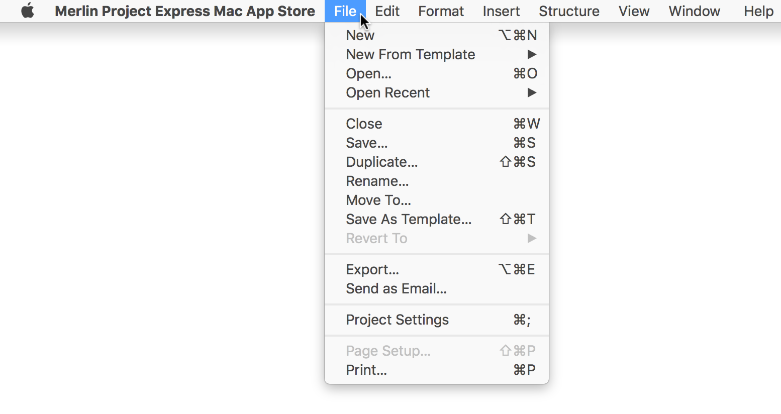Open the Help menu
The width and height of the screenshot is (781, 414).
pos(758,11)
